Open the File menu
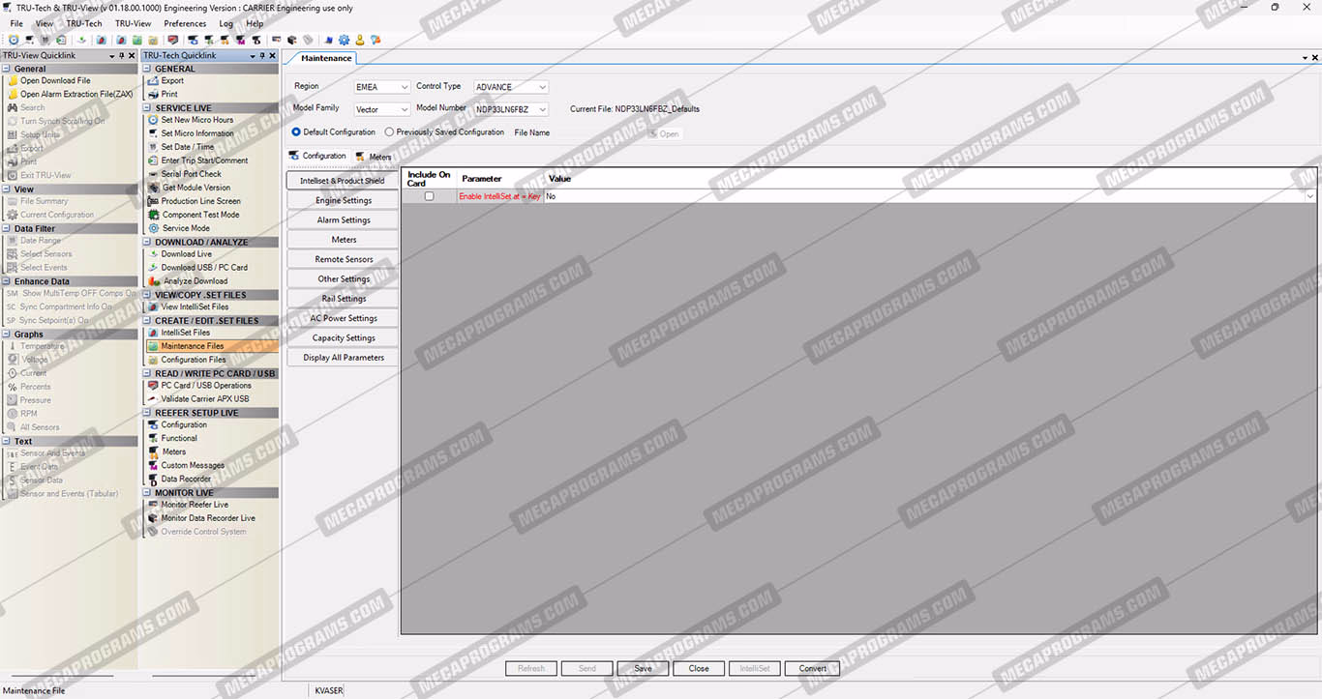Image resolution: width=1322 pixels, height=699 pixels. pos(16,23)
